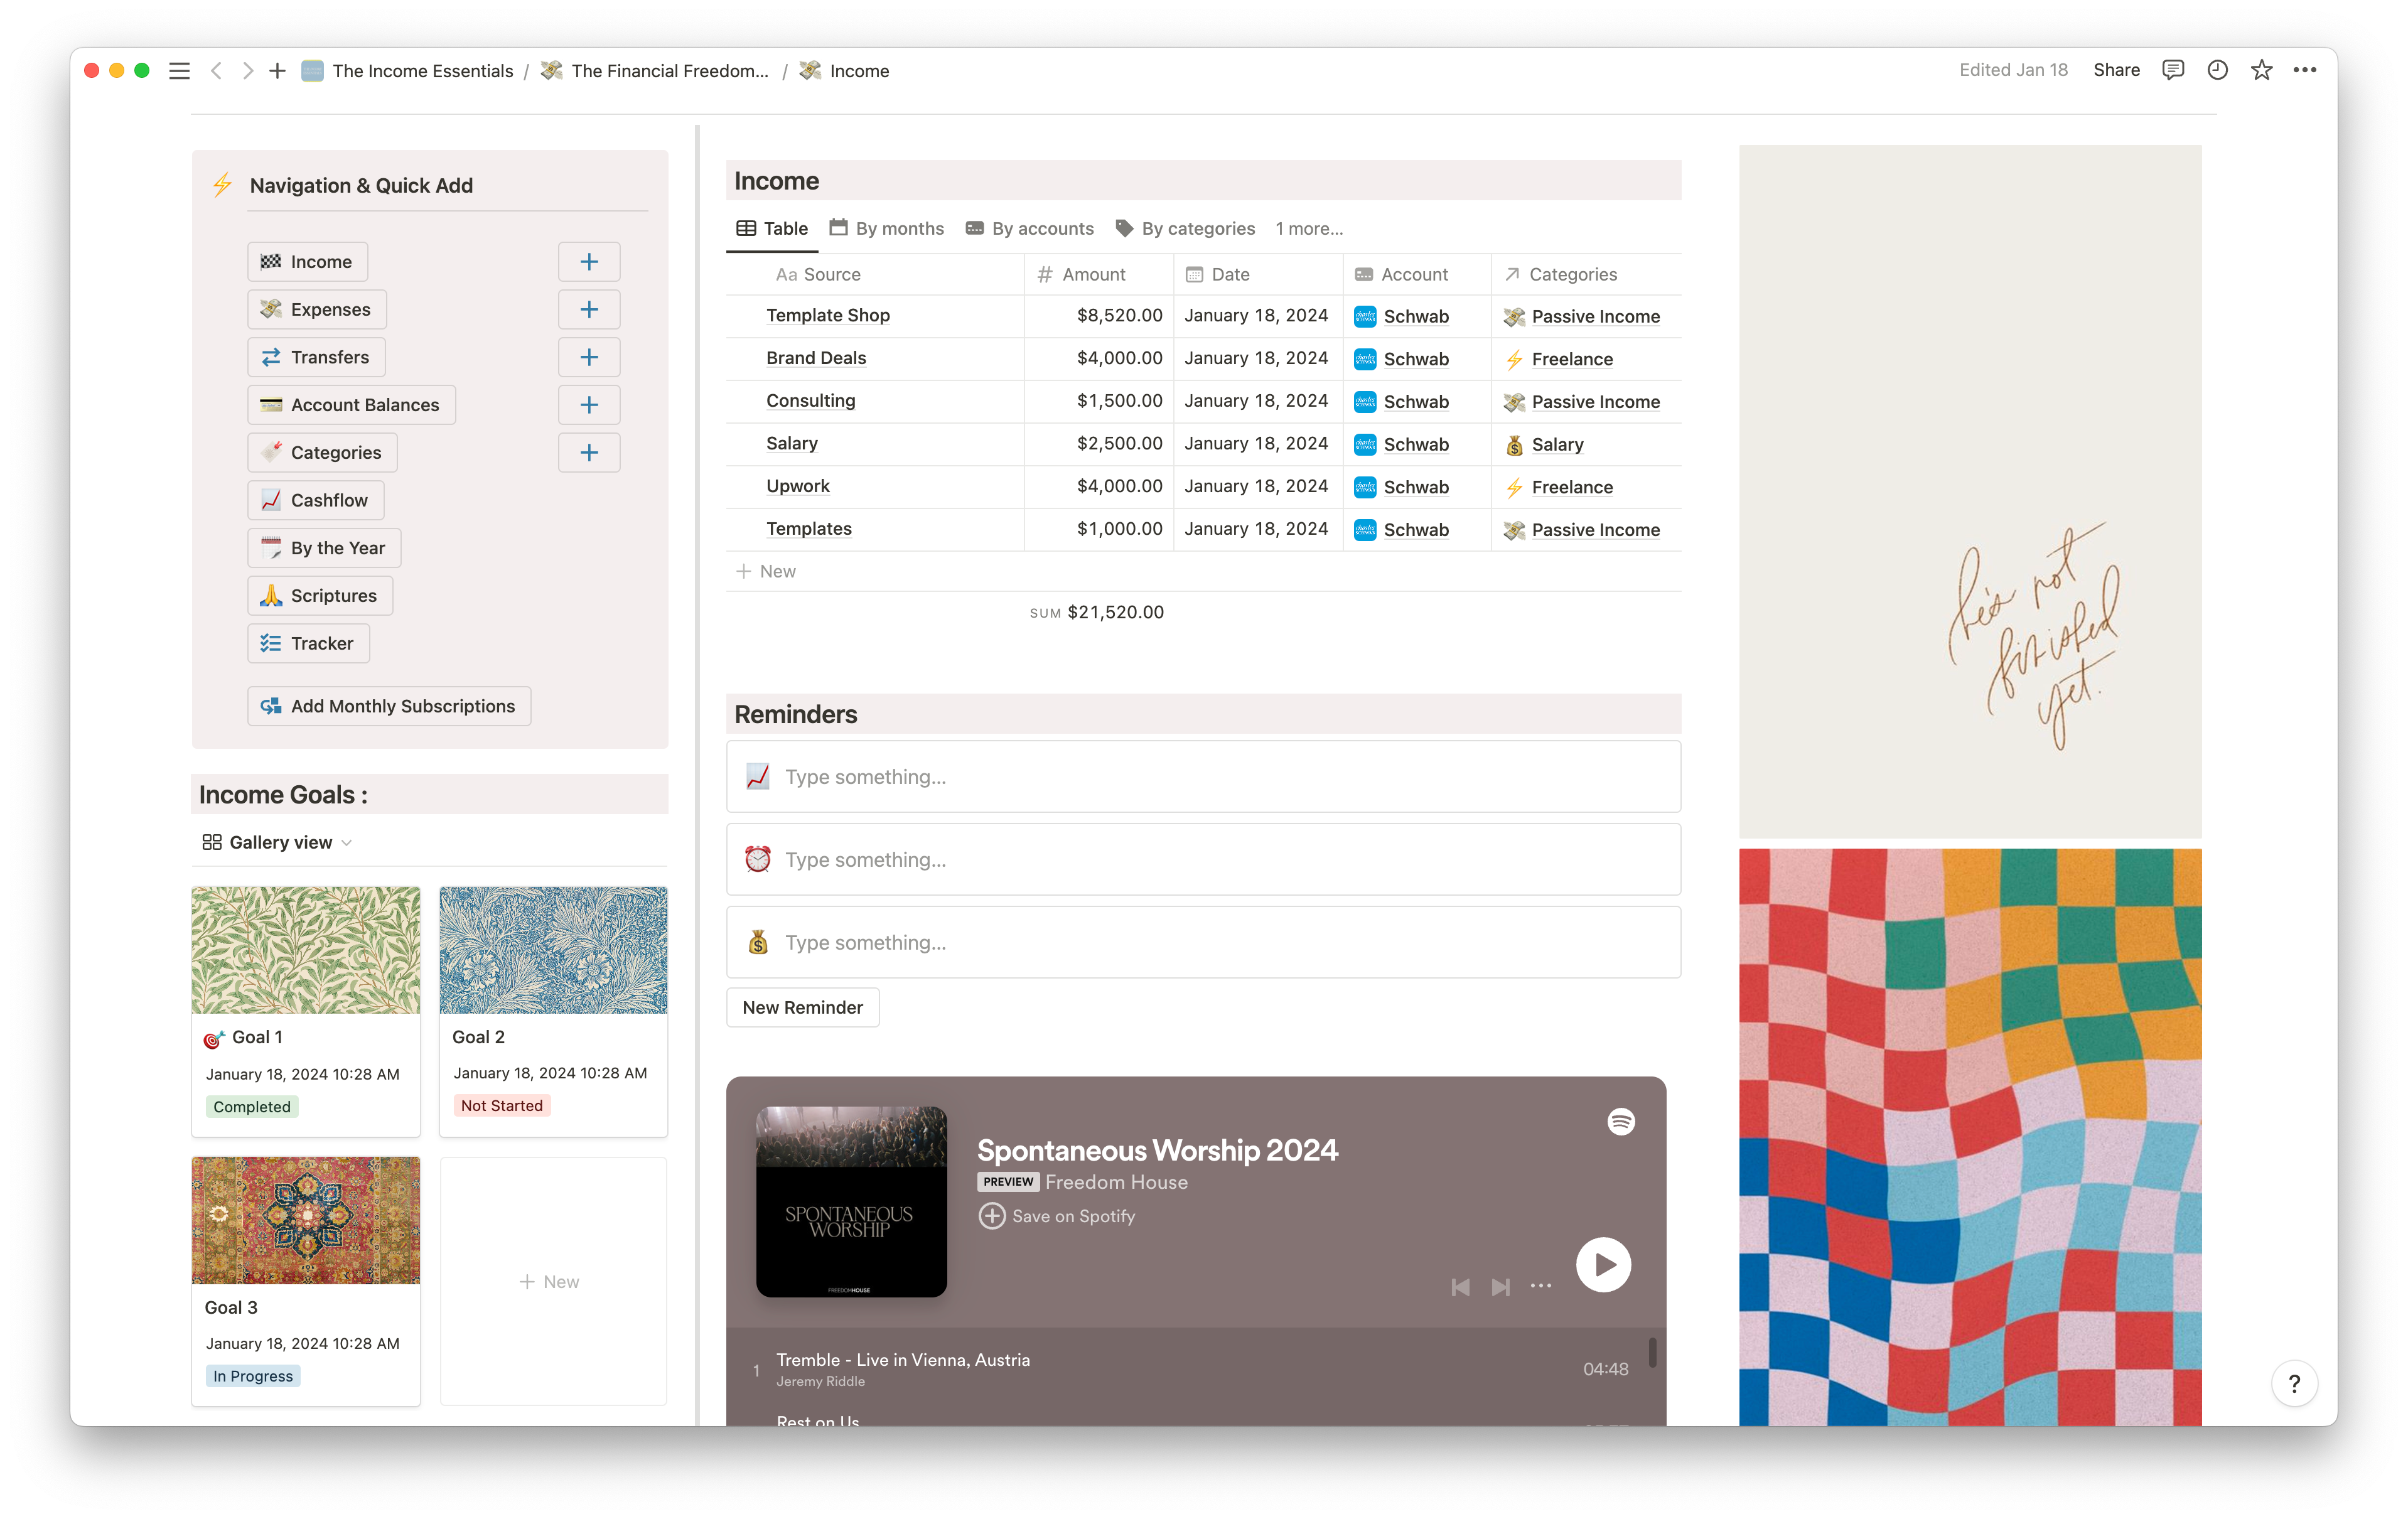Open The Income Essentials breadcrumb
This screenshot has height=1519, width=2408.
click(407, 71)
